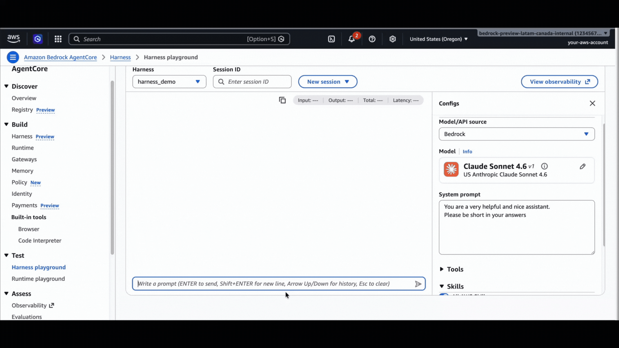Screen dimensions: 619x348
Task: Open Policy in the sidebar
Action: [19, 182]
